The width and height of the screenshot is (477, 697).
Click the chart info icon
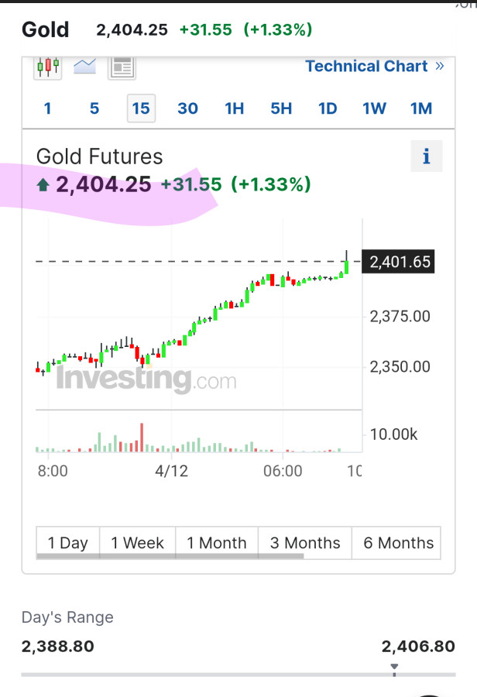(426, 157)
